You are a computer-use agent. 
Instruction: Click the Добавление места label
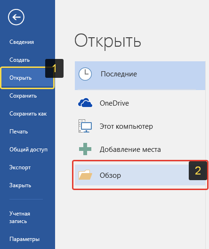pos(130,149)
